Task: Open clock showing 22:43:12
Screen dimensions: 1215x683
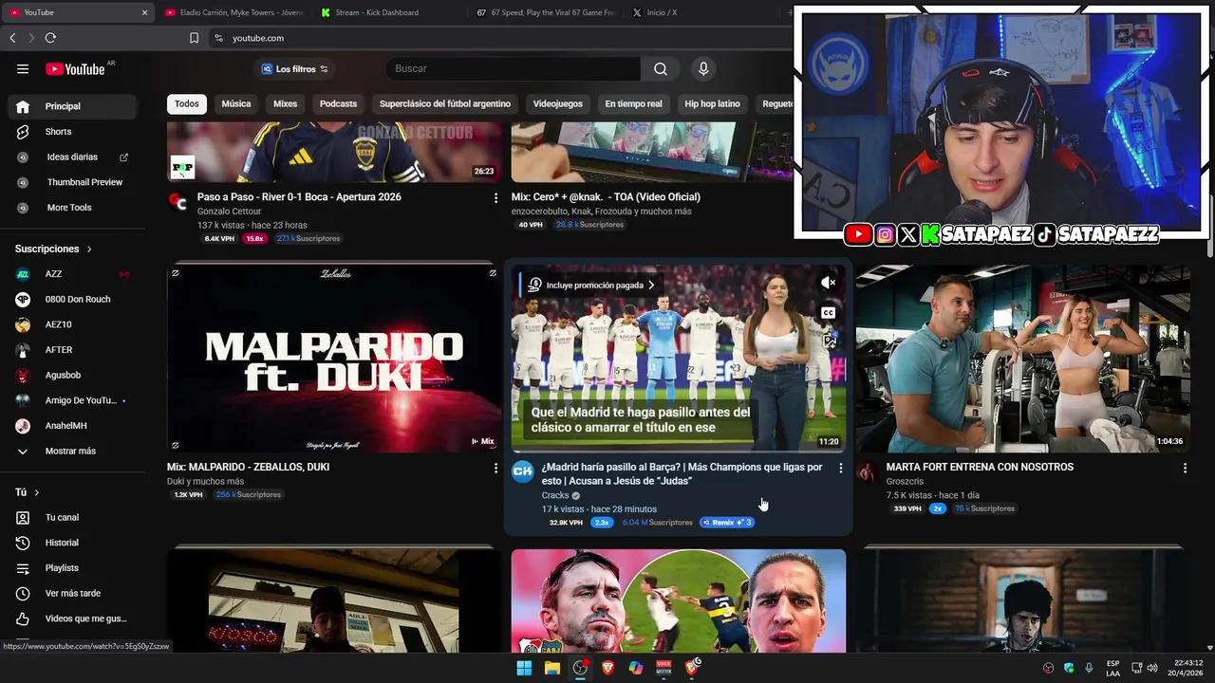Action: pyautogui.click(x=1187, y=668)
